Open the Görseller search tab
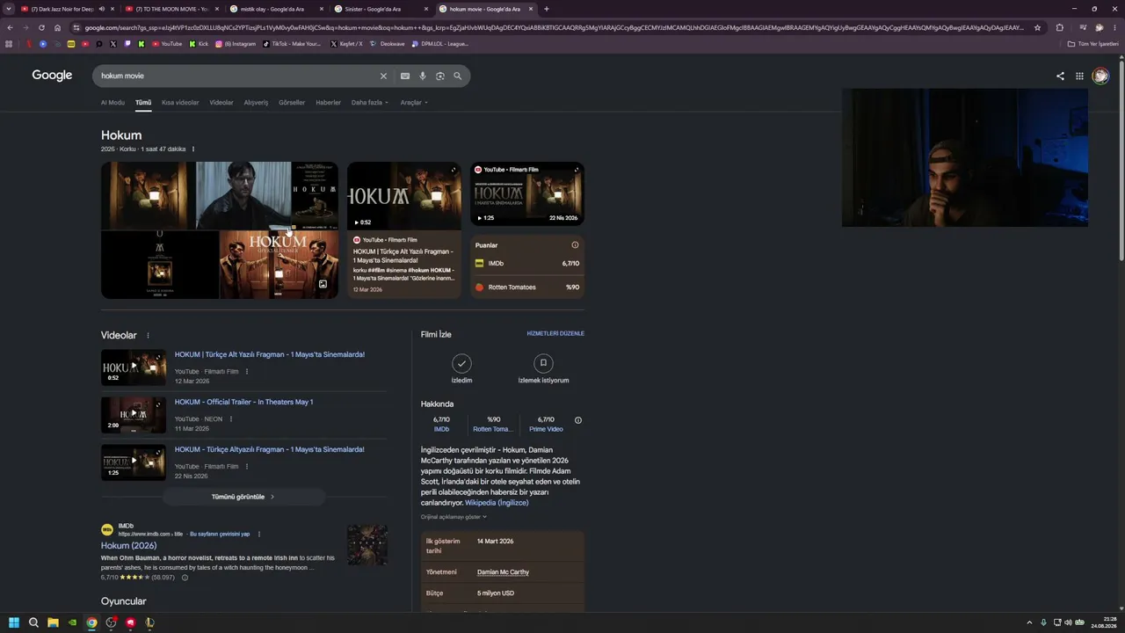Screen dimensions: 1125x633 (x=292, y=103)
